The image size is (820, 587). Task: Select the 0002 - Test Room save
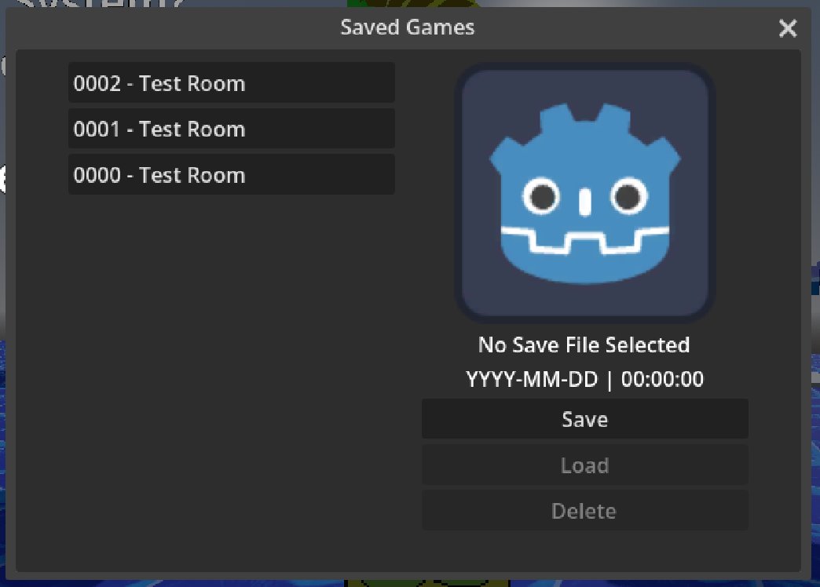[x=231, y=82]
